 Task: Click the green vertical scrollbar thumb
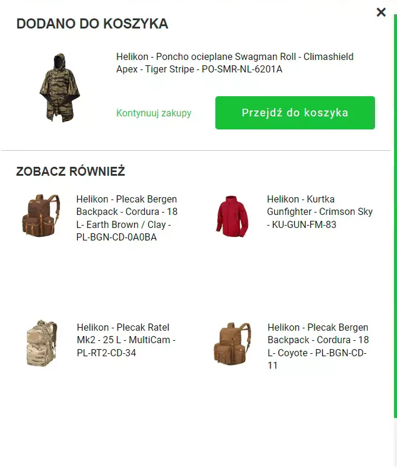point(395,216)
